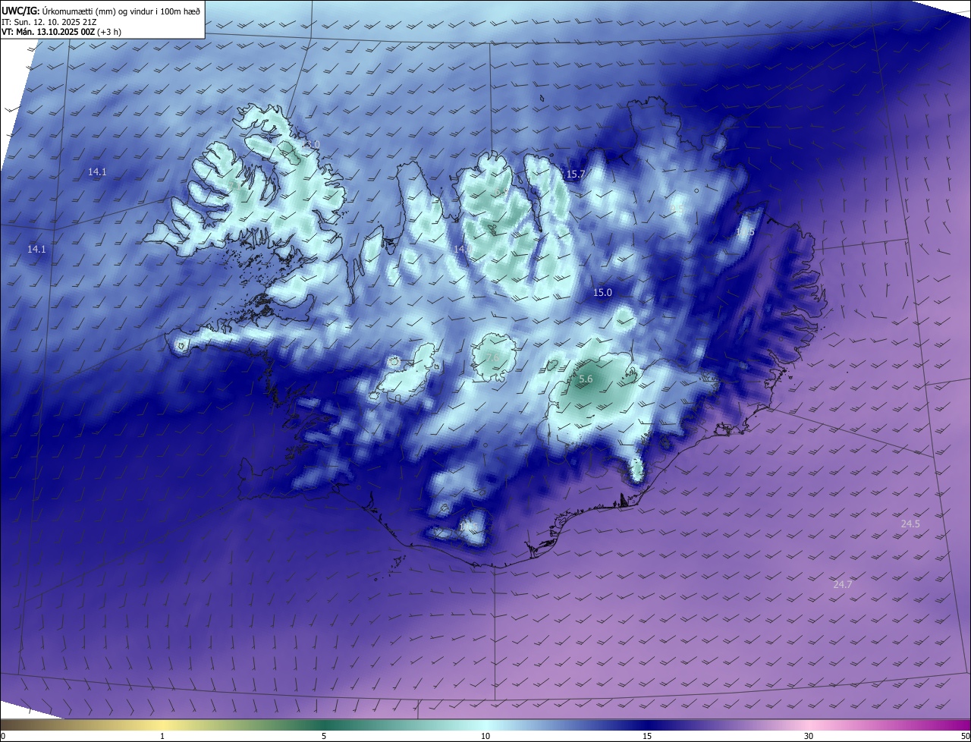
Task: Click the '10' tick on the colour scale
Action: tap(485, 736)
